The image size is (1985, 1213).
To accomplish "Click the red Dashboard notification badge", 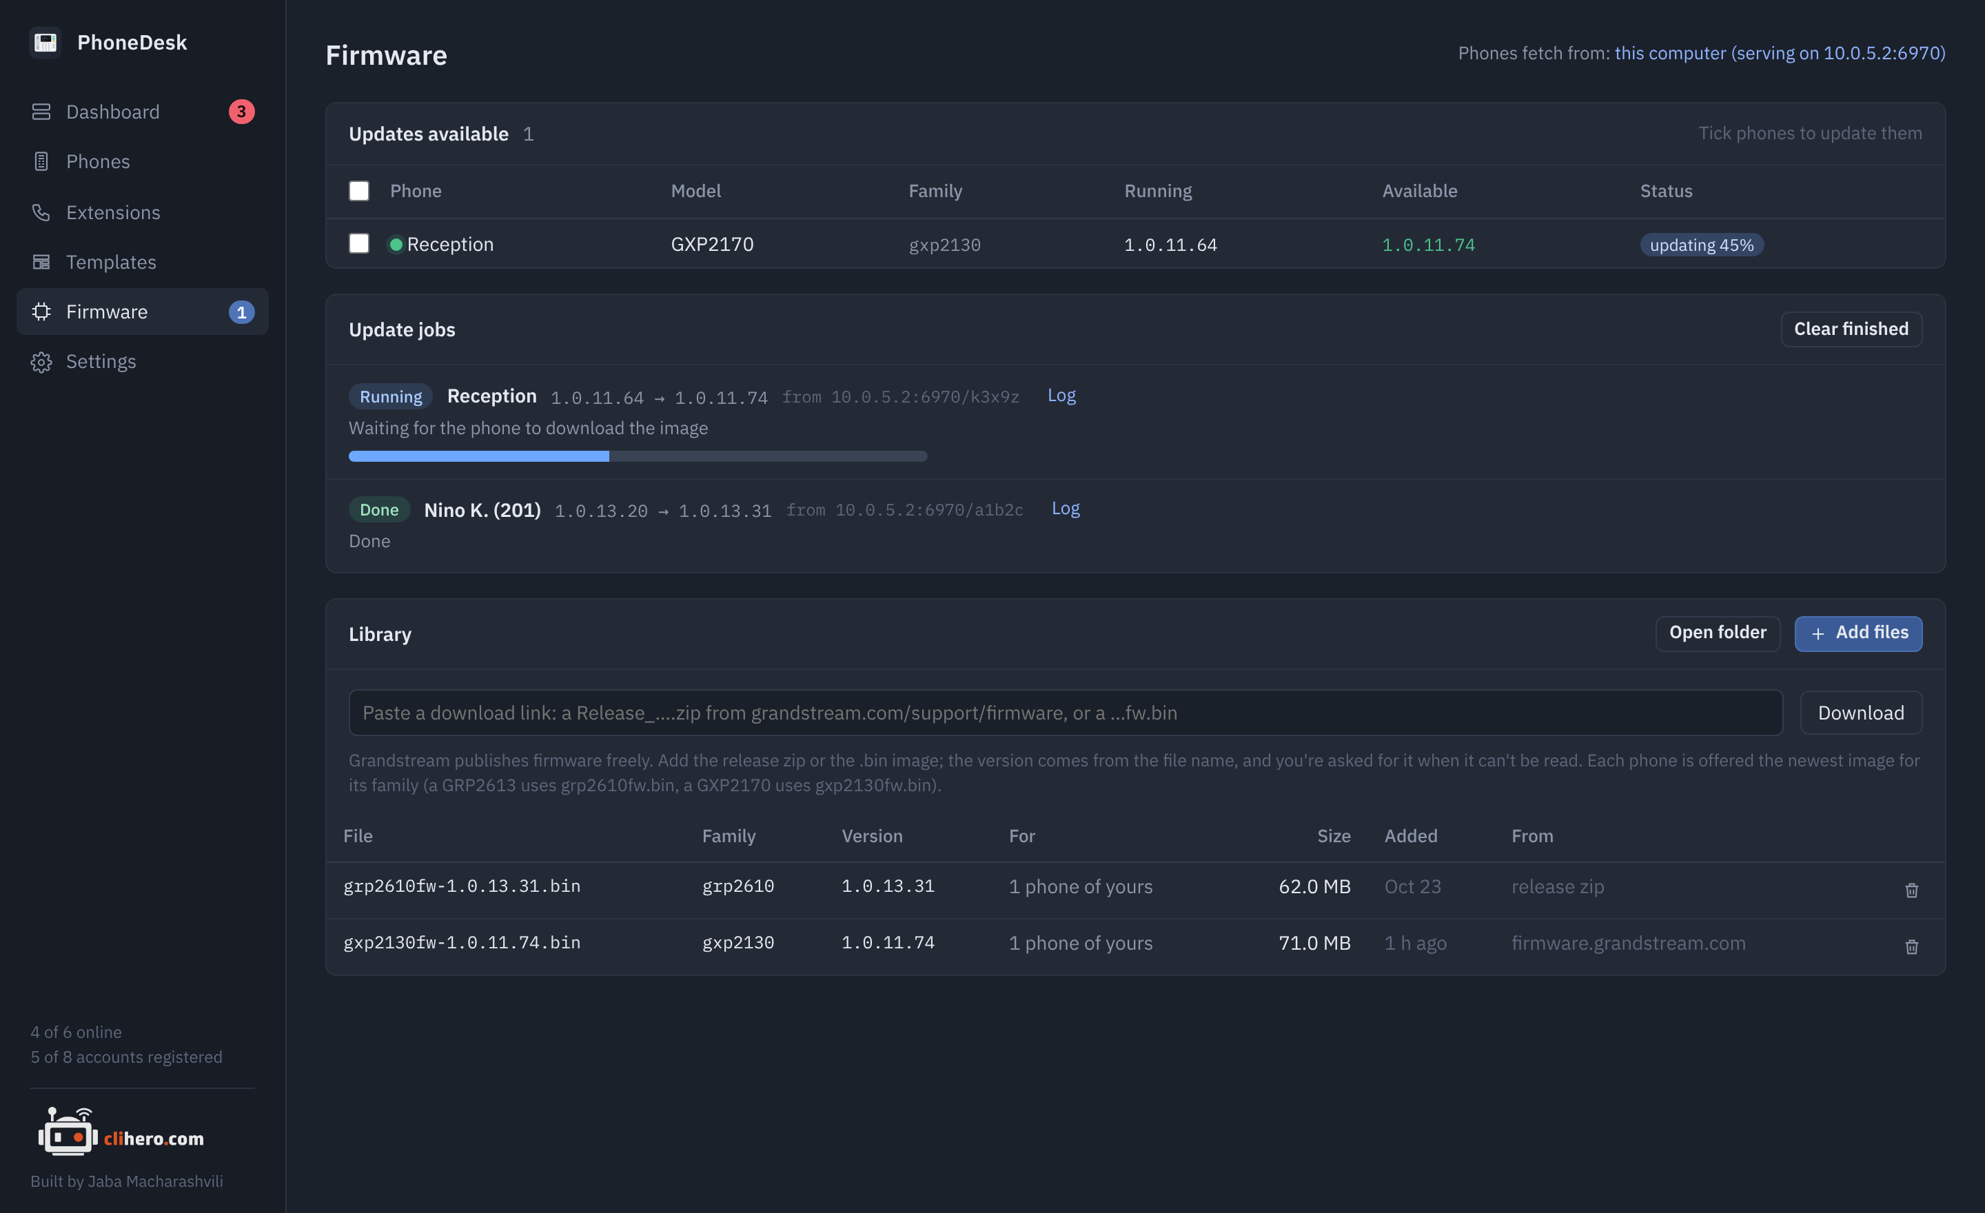I will [x=242, y=112].
